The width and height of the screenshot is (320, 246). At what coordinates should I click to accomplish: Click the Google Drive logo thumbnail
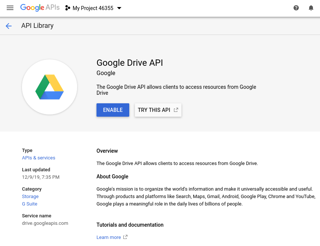50,87
